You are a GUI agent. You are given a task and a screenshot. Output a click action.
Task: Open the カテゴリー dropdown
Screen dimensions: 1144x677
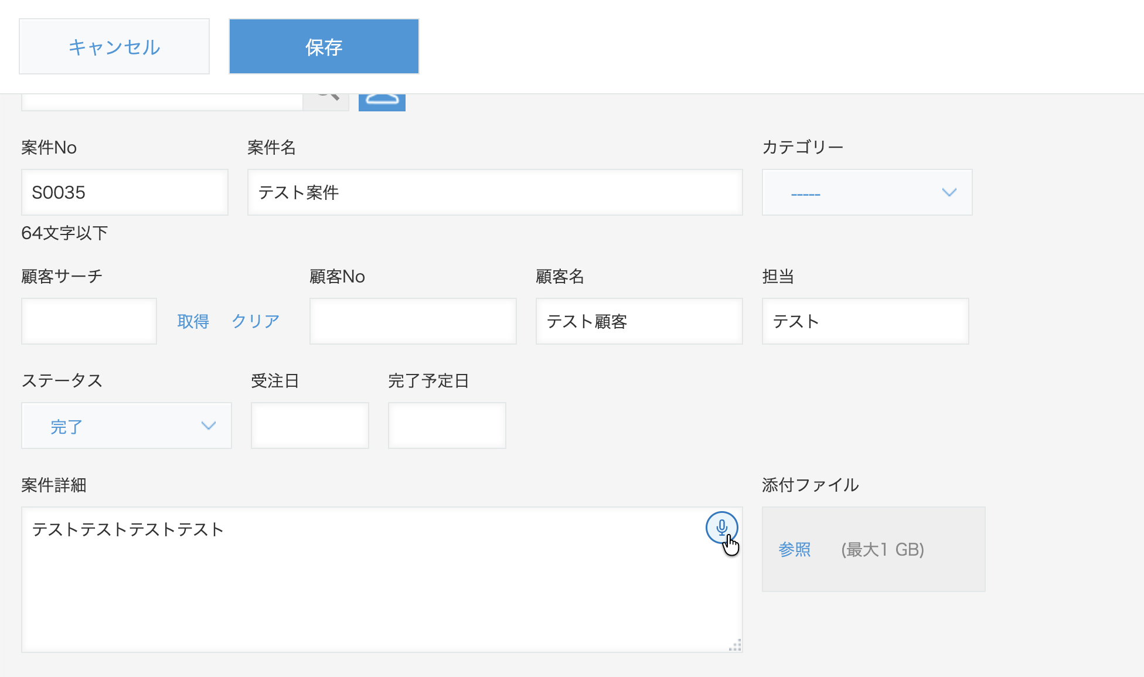coord(867,192)
